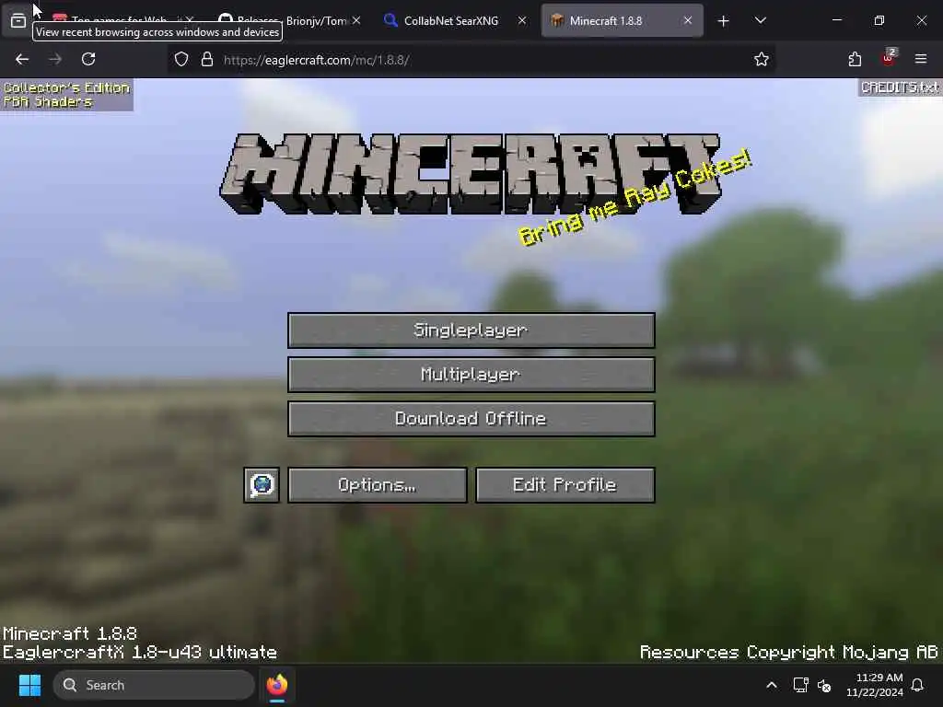
Task: Restore down the Firefox window
Action: pos(879,20)
